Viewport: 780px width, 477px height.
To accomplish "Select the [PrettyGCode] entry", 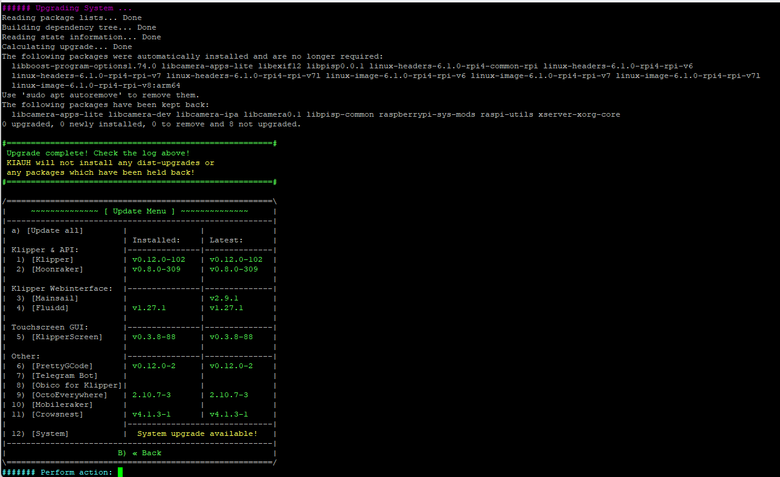I will (x=62, y=366).
